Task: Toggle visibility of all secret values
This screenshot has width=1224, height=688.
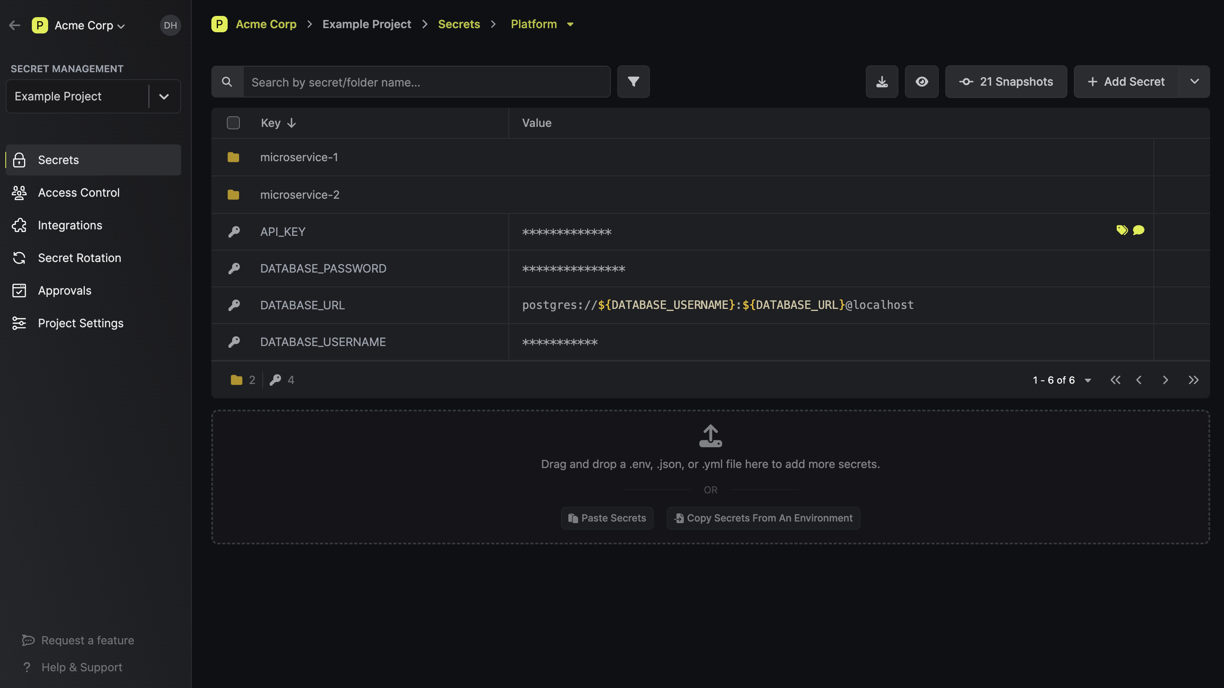Action: pos(922,81)
